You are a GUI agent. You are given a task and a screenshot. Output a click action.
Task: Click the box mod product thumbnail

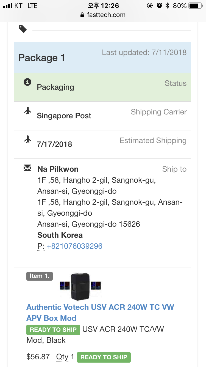click(81, 286)
